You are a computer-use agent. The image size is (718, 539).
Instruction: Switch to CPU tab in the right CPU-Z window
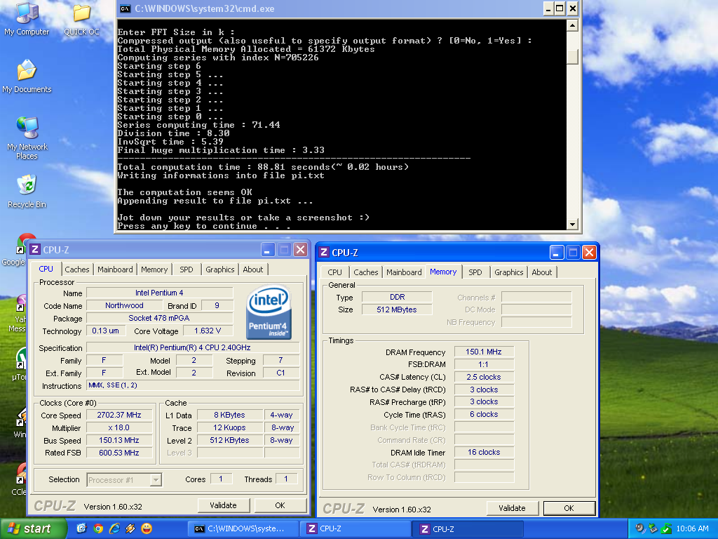point(334,272)
